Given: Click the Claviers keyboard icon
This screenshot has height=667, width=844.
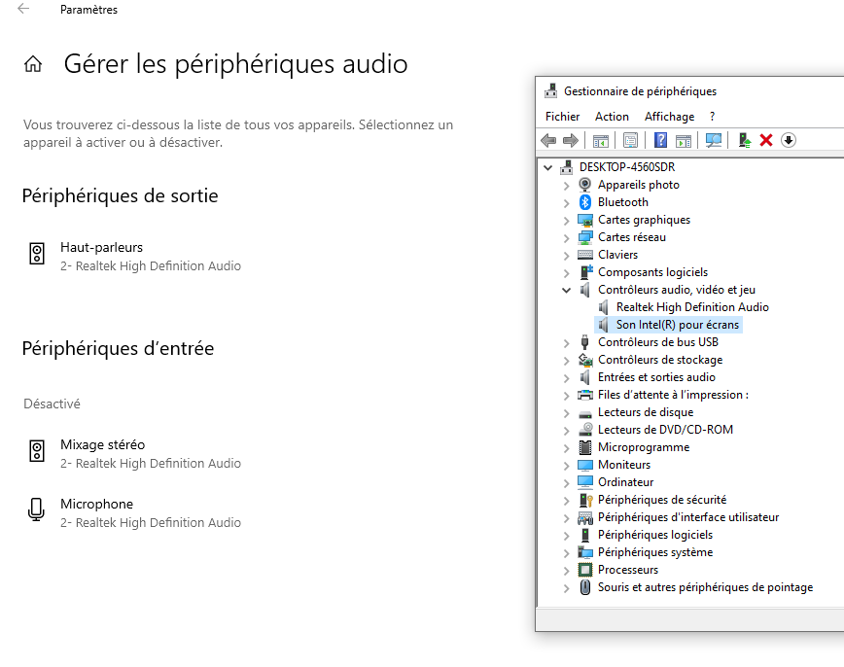Looking at the screenshot, I should (585, 255).
